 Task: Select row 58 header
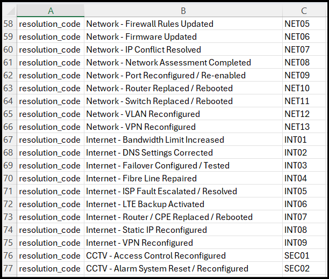10,24
